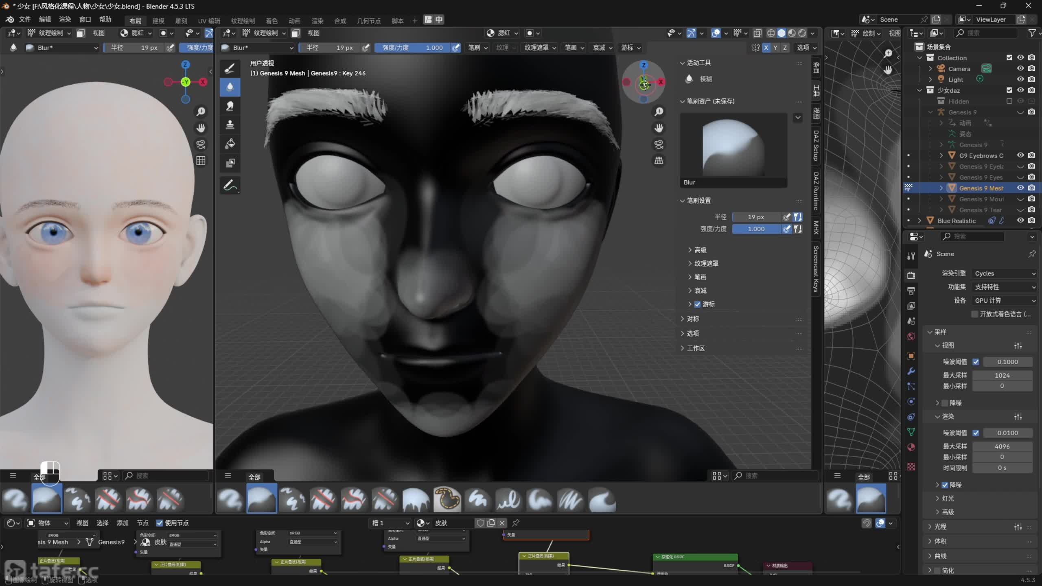The width and height of the screenshot is (1042, 586).
Task: Disable the 使用节点 checkbox
Action: pos(160,523)
